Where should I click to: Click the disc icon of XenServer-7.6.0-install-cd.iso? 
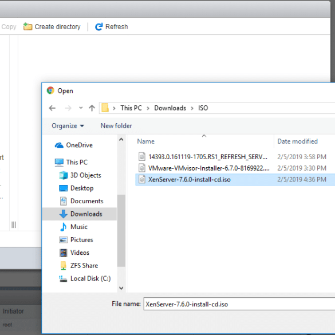pyautogui.click(x=142, y=179)
